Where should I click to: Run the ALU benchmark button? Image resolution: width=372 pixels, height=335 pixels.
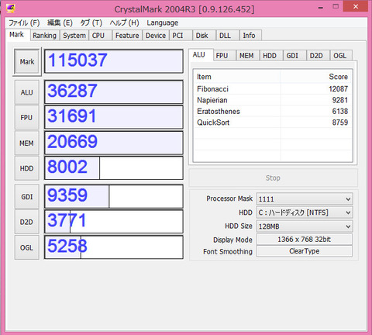click(27, 92)
